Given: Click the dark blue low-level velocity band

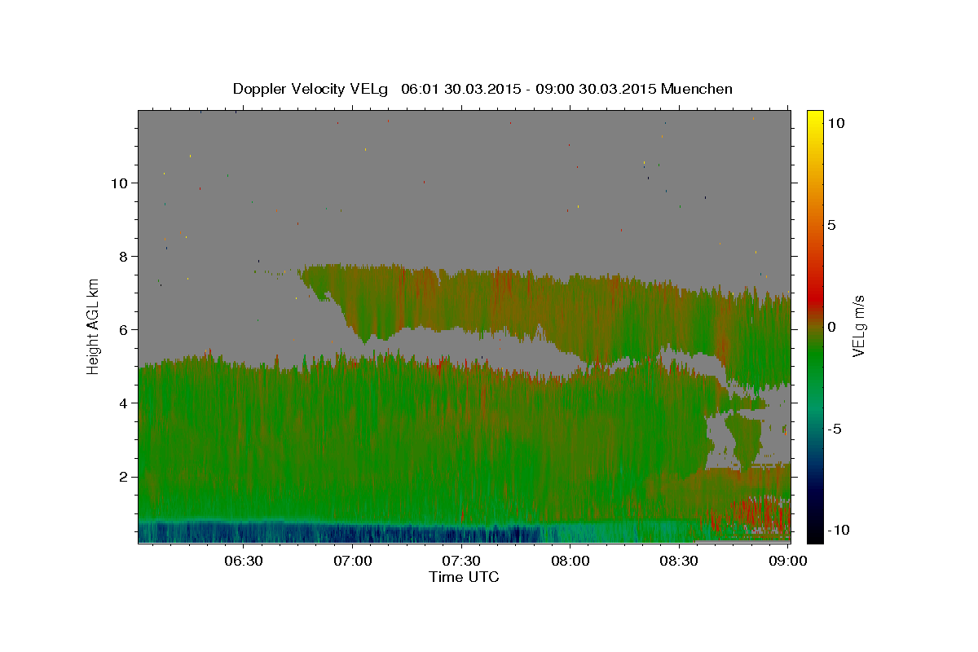Looking at the screenshot, I should (338, 534).
